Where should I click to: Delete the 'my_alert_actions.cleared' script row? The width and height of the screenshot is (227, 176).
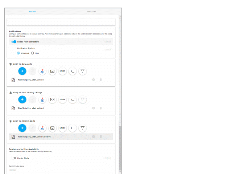coord(100,136)
